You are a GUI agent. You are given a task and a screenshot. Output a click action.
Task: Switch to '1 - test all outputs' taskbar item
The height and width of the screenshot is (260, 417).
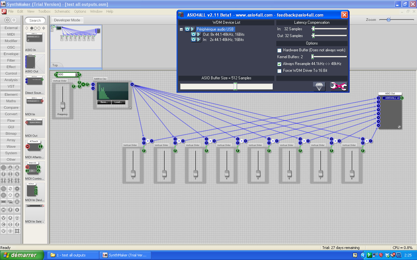(x=73, y=255)
